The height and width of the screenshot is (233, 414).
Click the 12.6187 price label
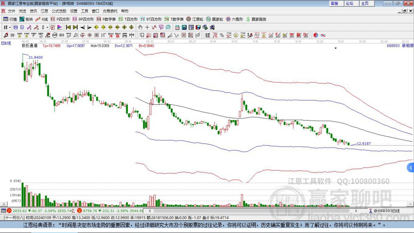(364, 144)
